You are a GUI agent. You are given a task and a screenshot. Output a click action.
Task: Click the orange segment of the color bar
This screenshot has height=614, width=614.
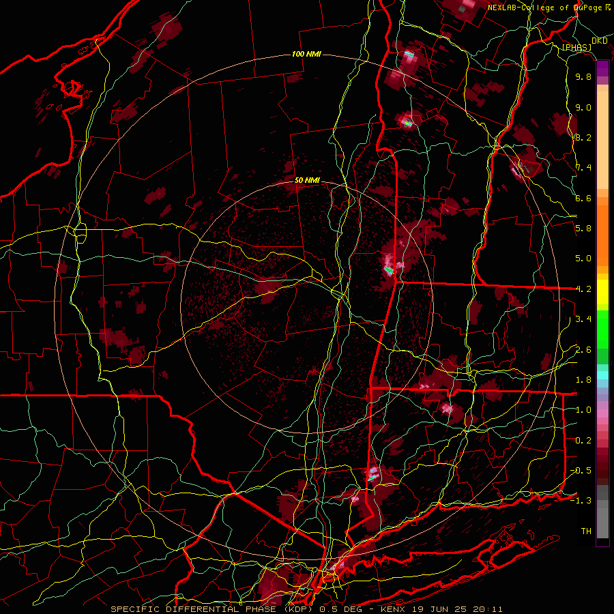click(x=602, y=235)
